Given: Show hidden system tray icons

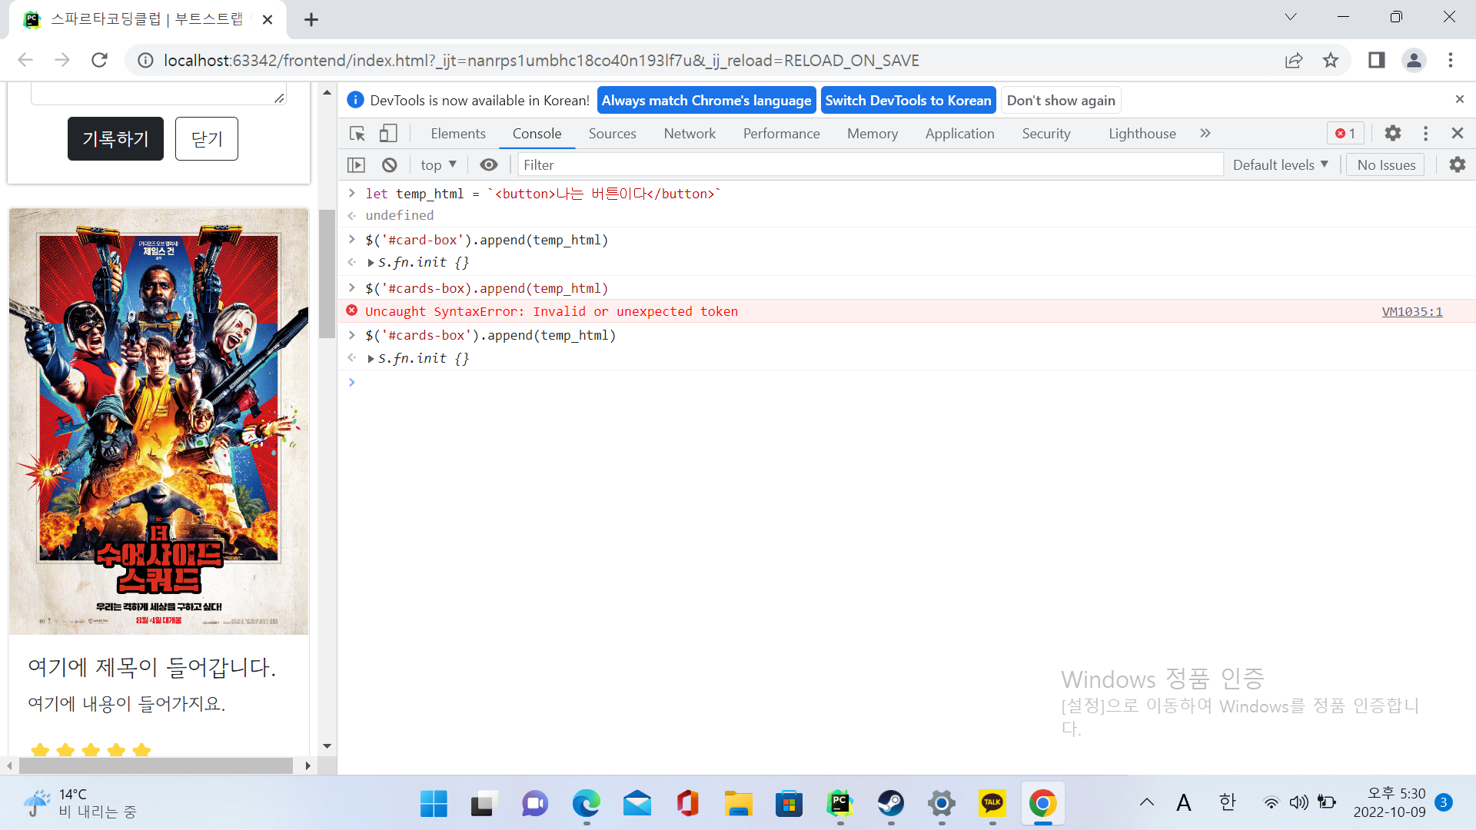Looking at the screenshot, I should pyautogui.click(x=1147, y=803).
